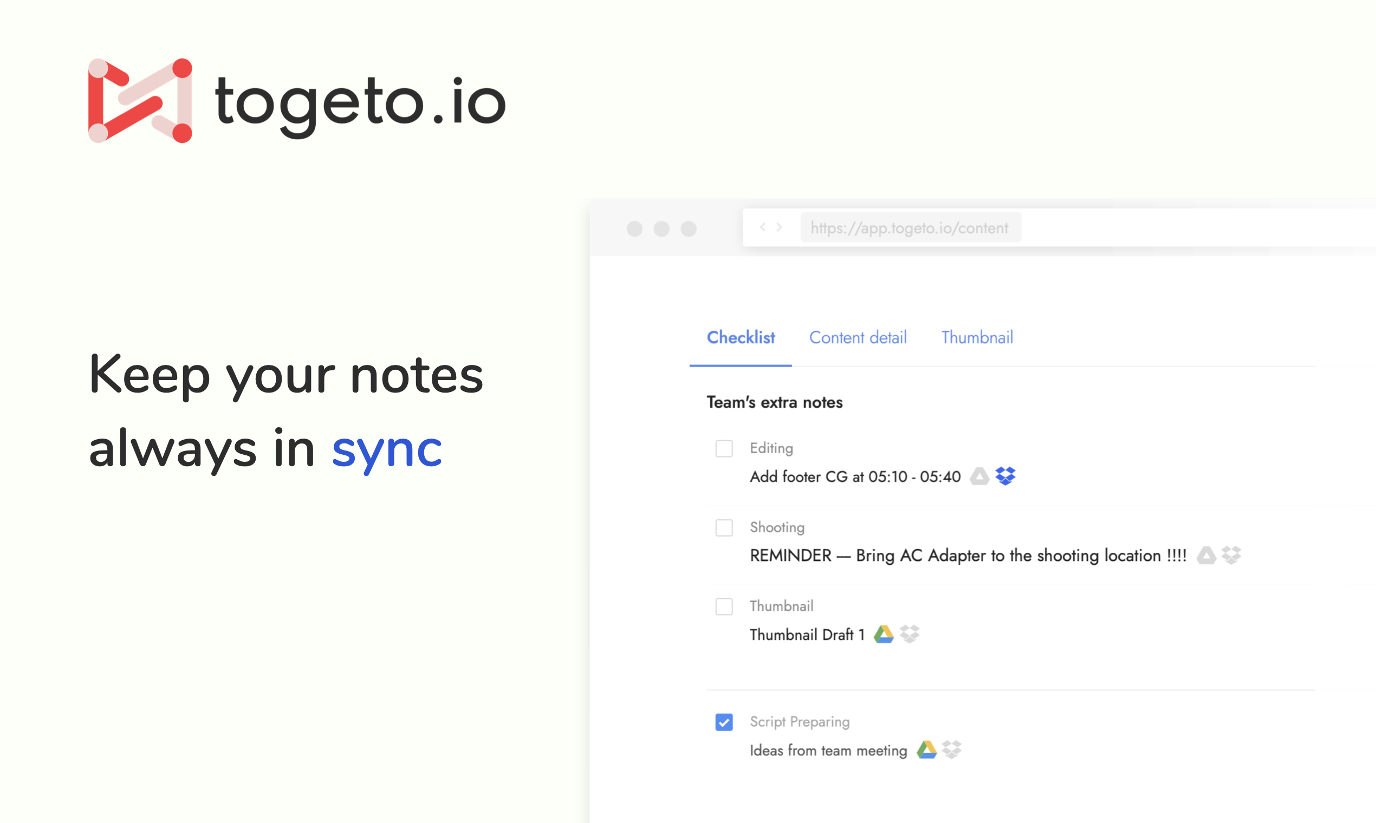Click Dropbox icon beside Thumbnail Draft 1
Image resolution: width=1376 pixels, height=823 pixels.
click(x=910, y=634)
